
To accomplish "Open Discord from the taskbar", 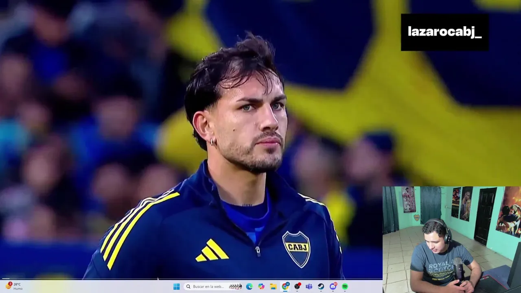I will click(x=333, y=286).
